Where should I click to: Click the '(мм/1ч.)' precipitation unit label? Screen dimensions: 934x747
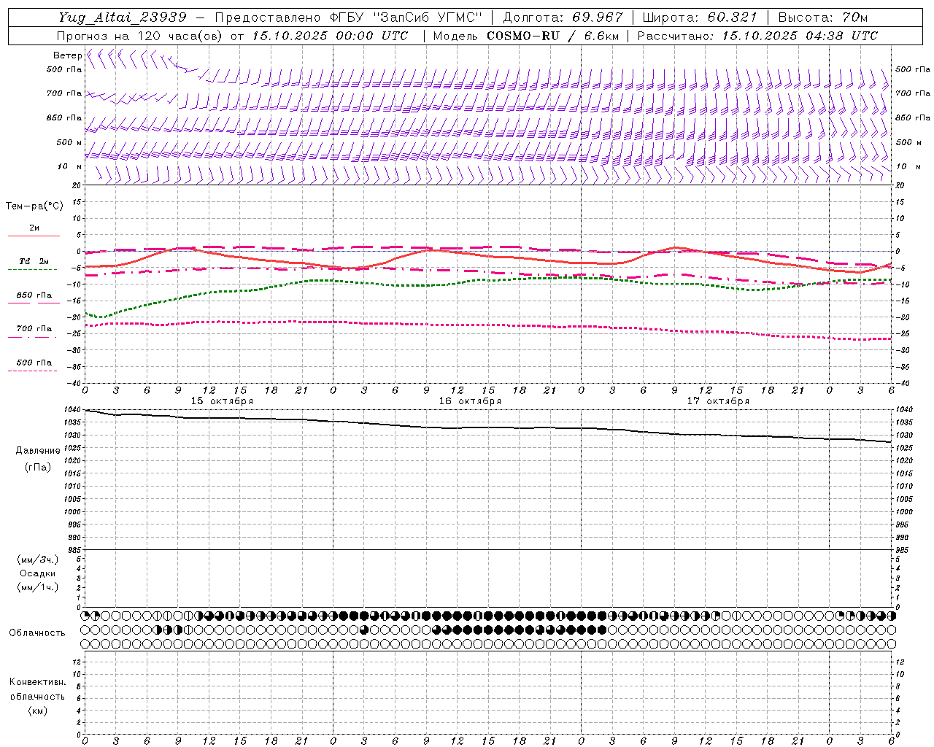[x=38, y=587]
